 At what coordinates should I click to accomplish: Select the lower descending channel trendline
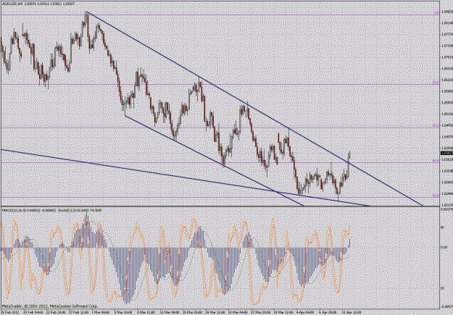pyautogui.click(x=214, y=160)
